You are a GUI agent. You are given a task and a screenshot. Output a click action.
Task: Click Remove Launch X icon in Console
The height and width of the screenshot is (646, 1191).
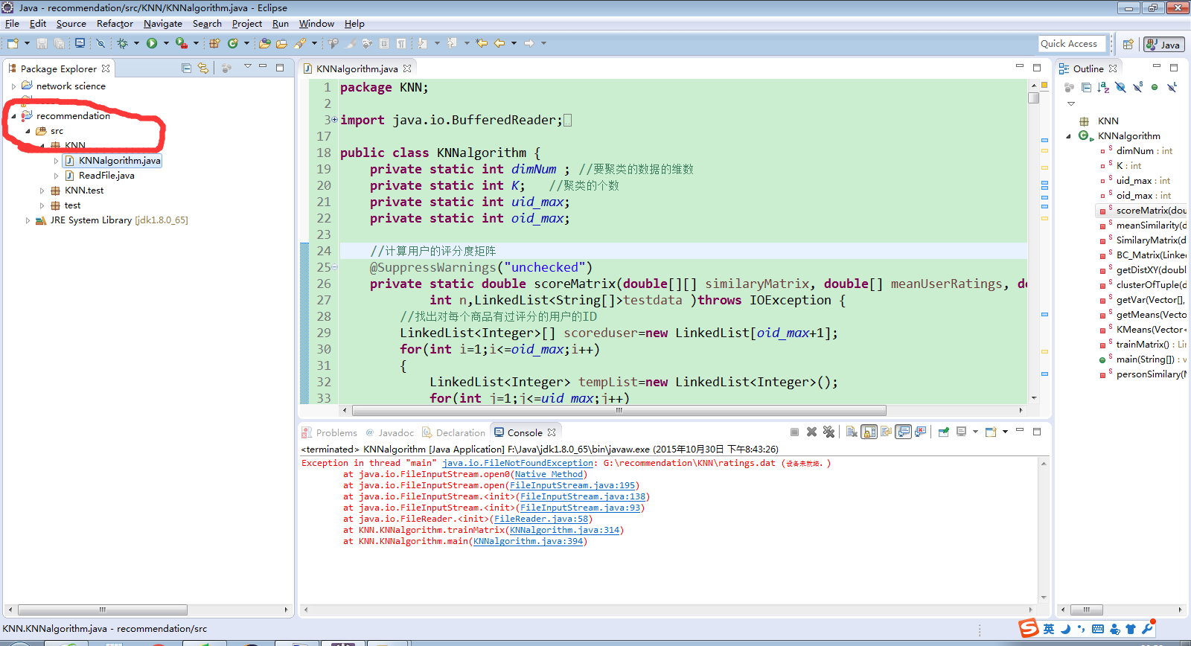[811, 432]
